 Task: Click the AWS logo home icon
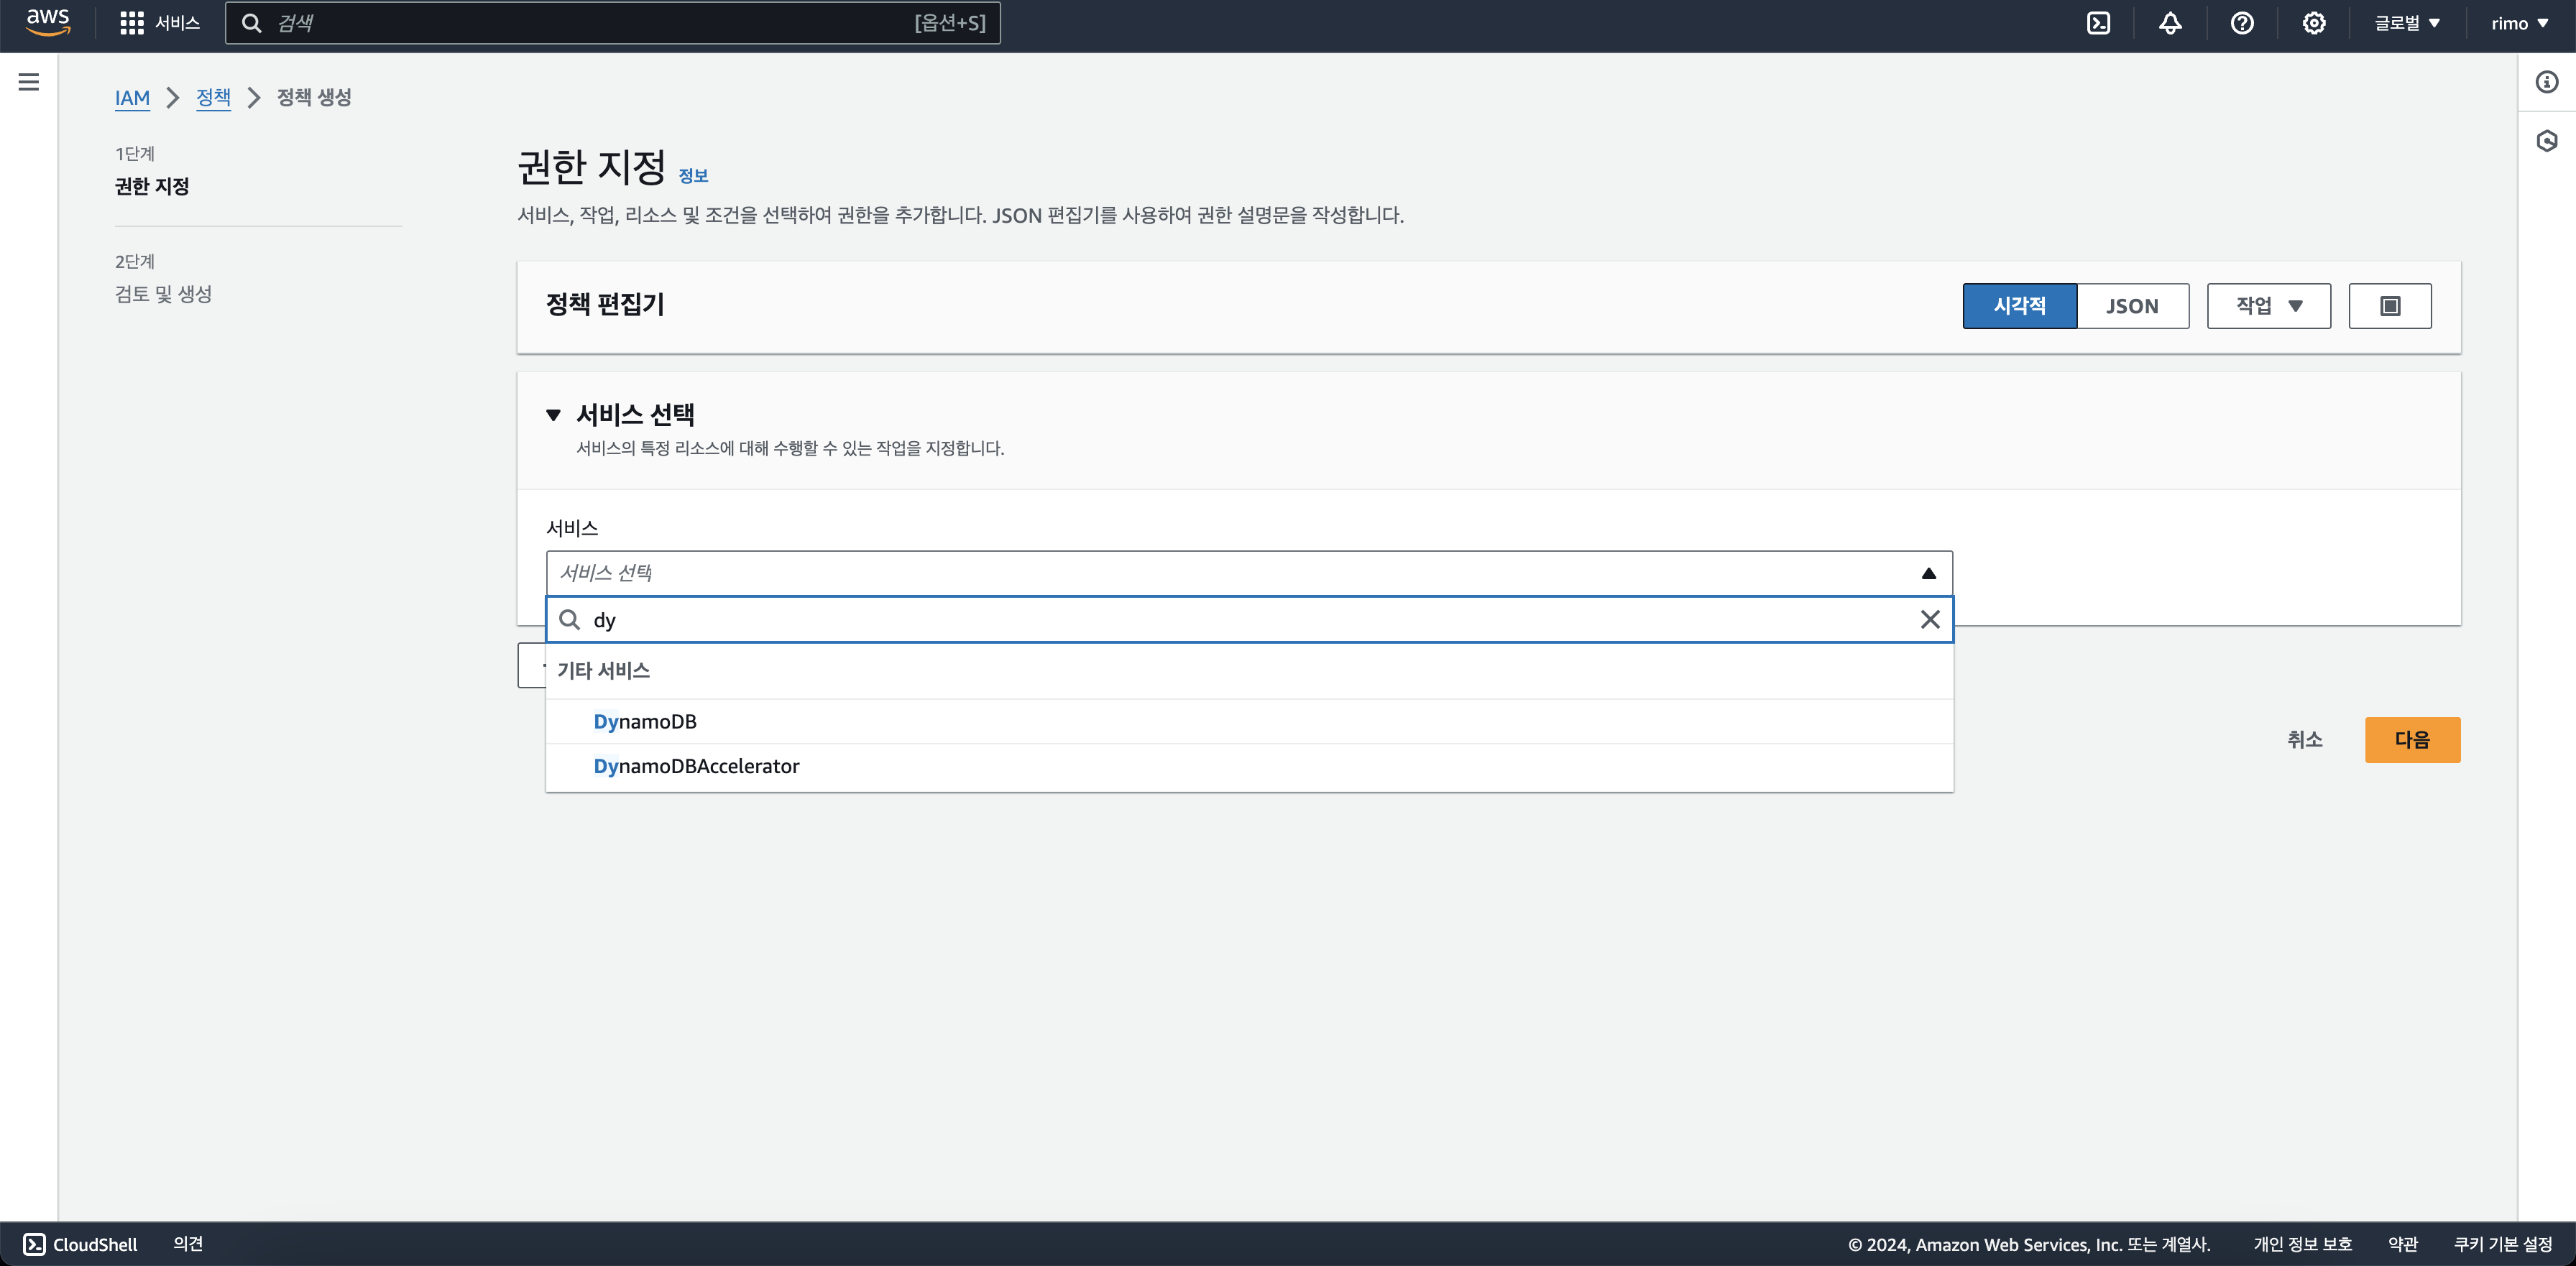(47, 22)
